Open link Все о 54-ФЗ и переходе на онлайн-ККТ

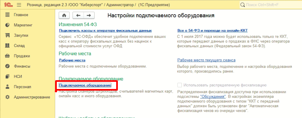pyautogui.click(x=212, y=31)
